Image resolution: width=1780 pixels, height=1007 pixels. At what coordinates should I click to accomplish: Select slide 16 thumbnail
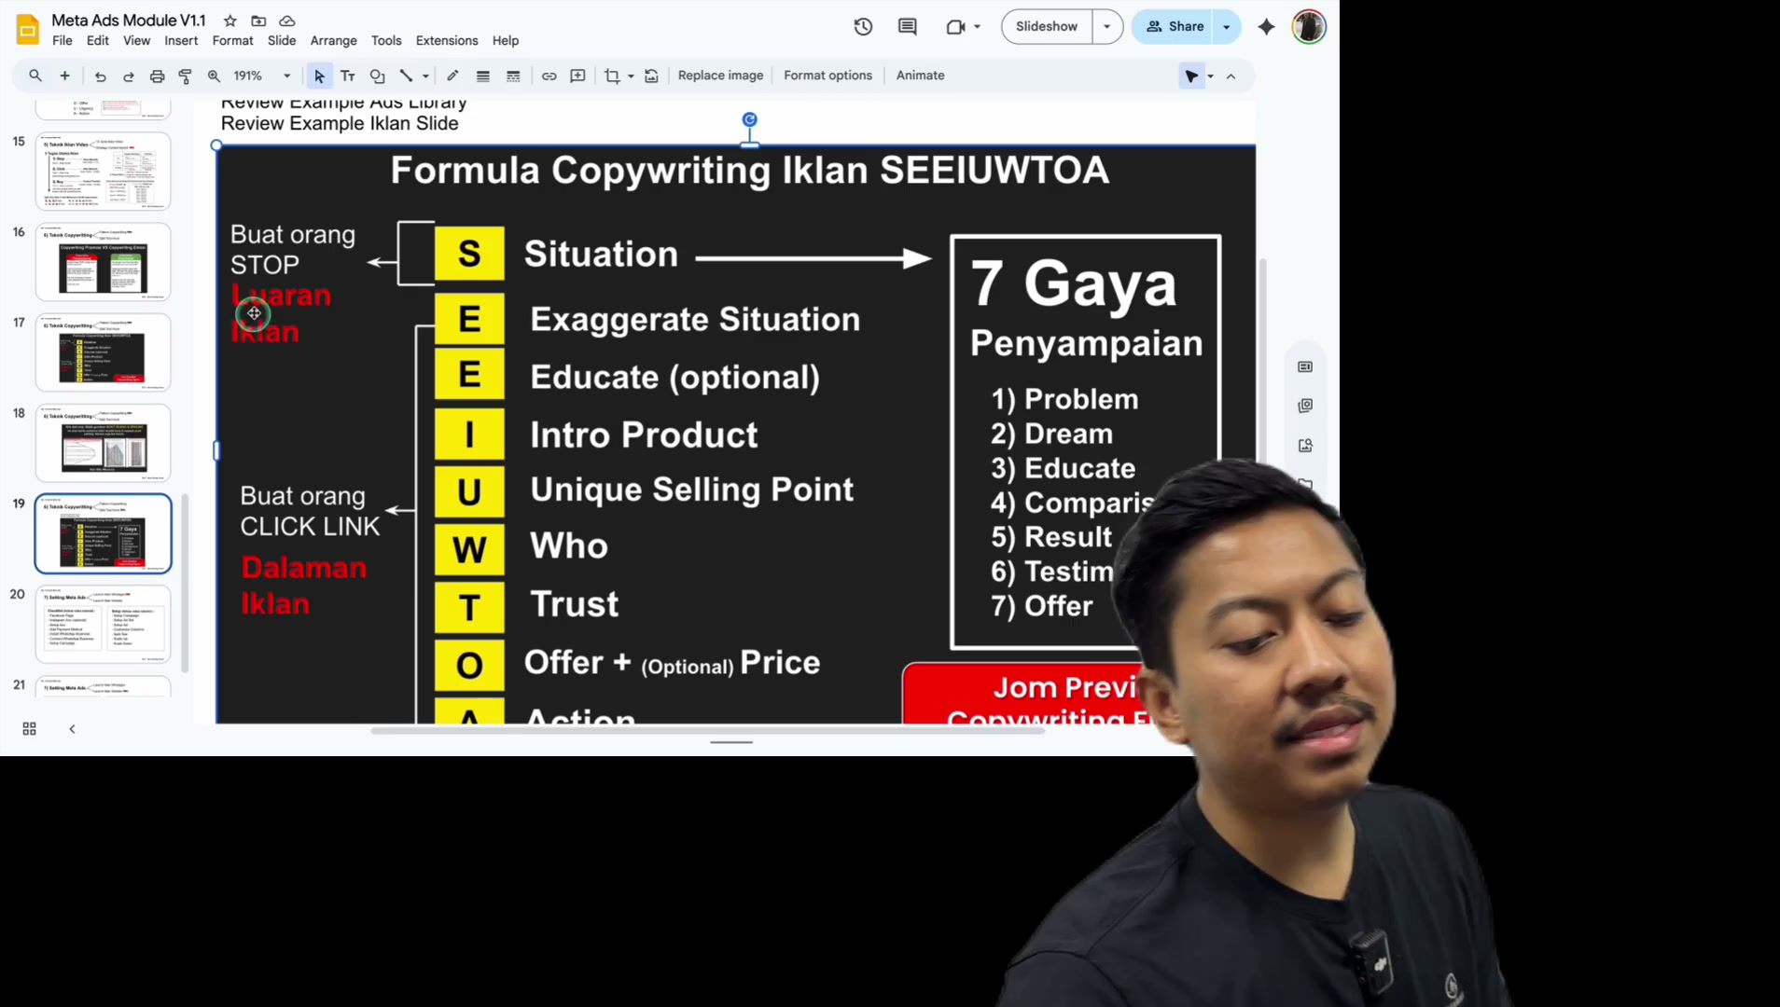pos(104,261)
